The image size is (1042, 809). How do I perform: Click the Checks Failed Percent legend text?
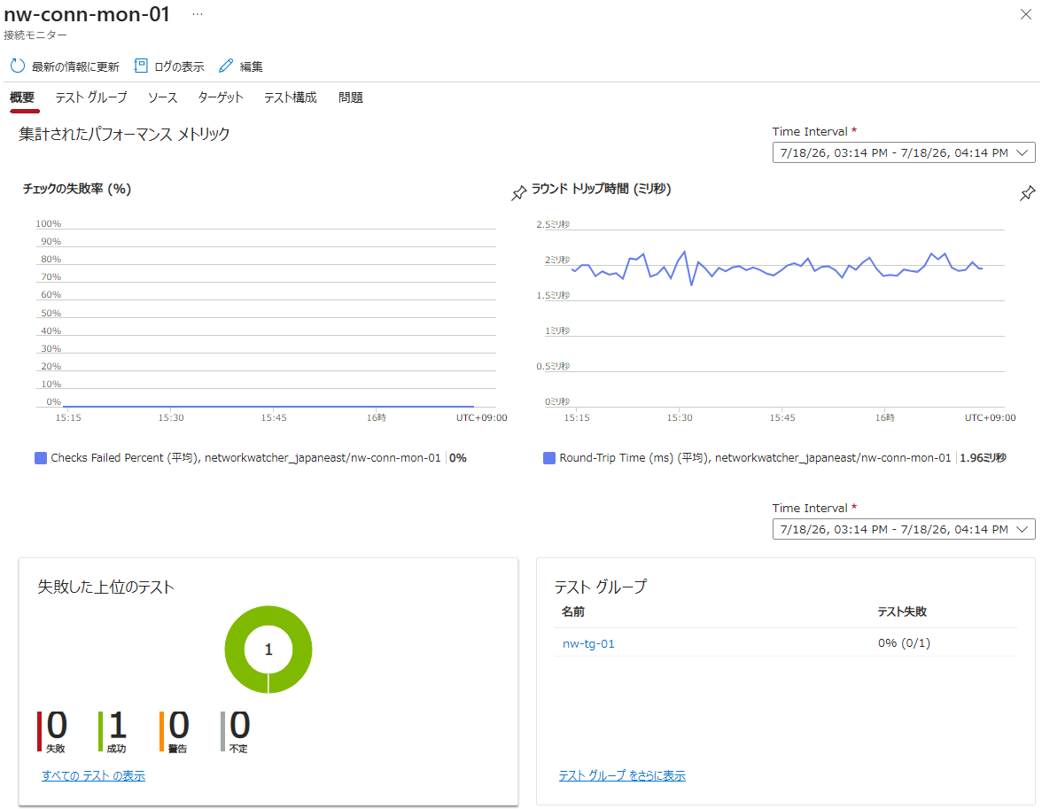coord(245,458)
